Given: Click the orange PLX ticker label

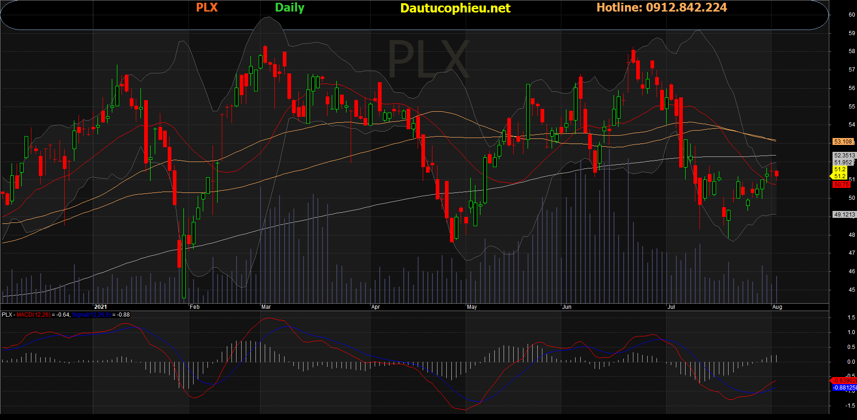Looking at the screenshot, I should (207, 8).
